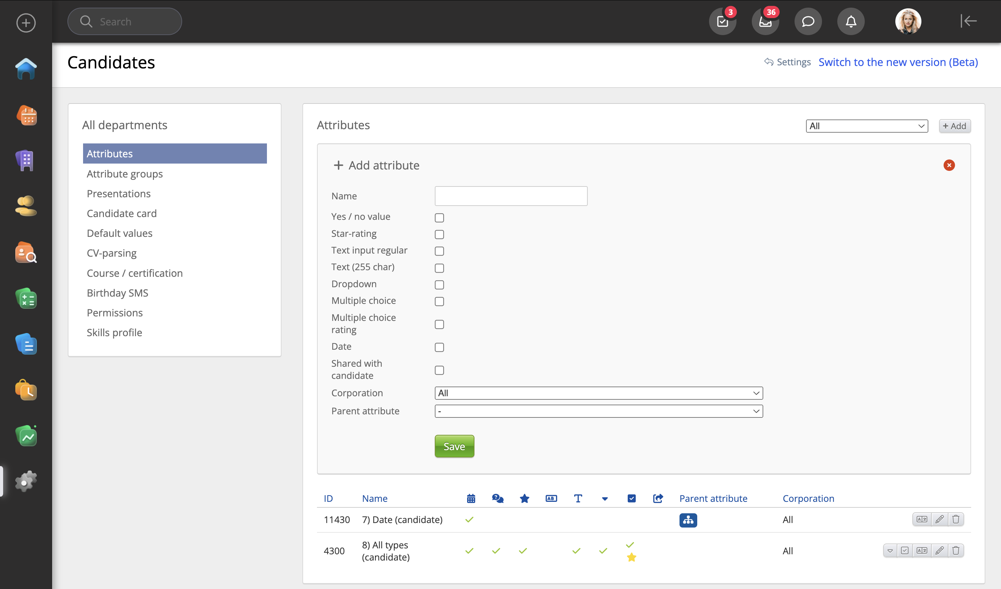Open the settings gear in left sidebar
This screenshot has width=1001, height=589.
(26, 481)
